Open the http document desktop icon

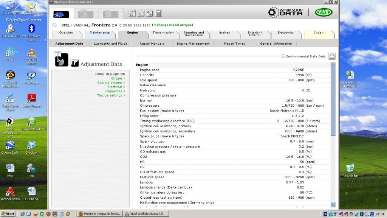click(10, 171)
